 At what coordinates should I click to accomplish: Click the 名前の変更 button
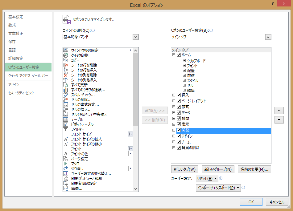(x=254, y=169)
